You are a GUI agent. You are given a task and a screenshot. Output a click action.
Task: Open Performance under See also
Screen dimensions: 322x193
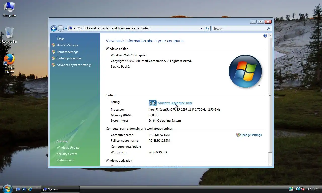pyautogui.click(x=65, y=160)
